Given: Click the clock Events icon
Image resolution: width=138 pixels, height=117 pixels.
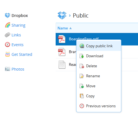Looking at the screenshot, I should point(8,44).
